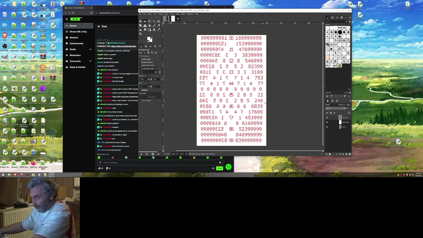The height and width of the screenshot is (238, 423).
Task: Open the Windows Start button
Action: point(3,175)
